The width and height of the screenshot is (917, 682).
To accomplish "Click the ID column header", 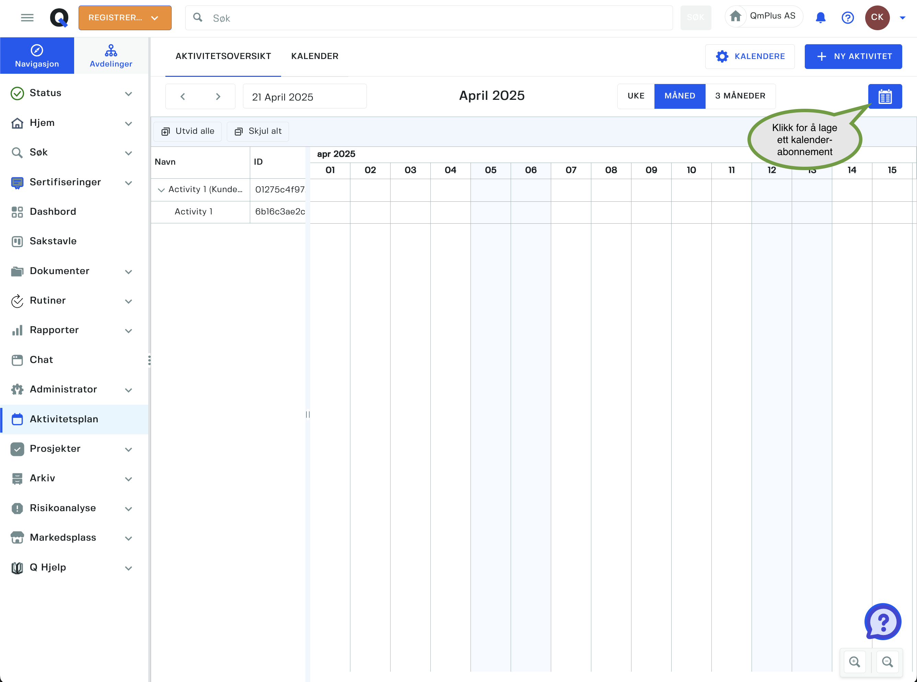I will click(x=278, y=162).
